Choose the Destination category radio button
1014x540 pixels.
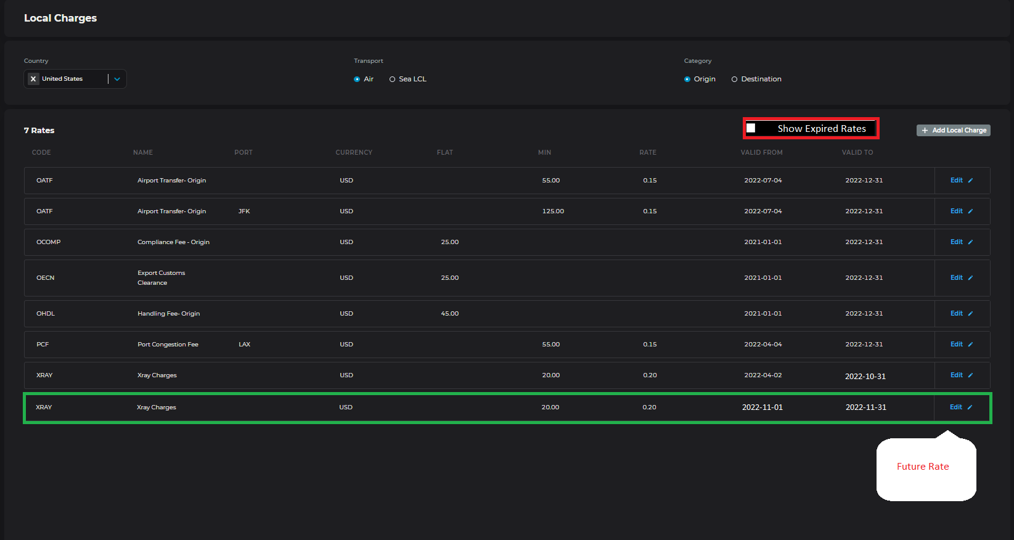[x=734, y=80]
